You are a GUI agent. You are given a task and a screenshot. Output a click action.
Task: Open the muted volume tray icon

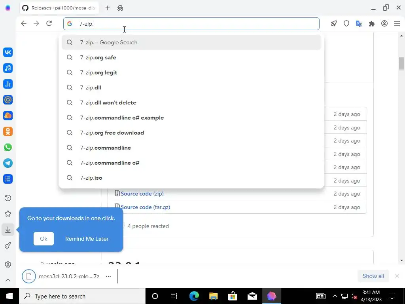click(x=354, y=296)
